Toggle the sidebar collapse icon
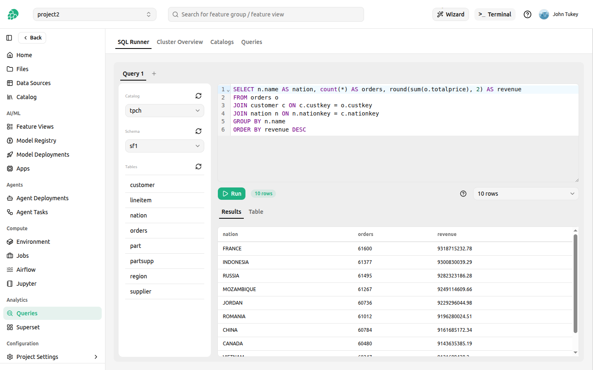This screenshot has height=370, width=593. [9, 38]
